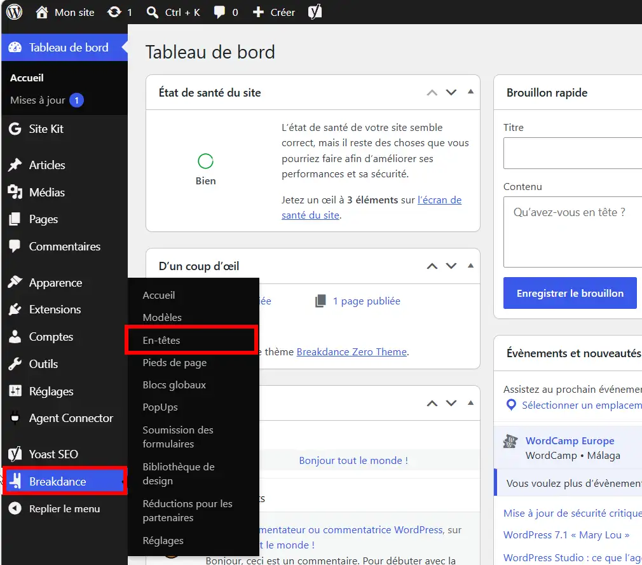The width and height of the screenshot is (642, 565).
Task: Open Pieds de page submenu item
Action: [x=174, y=363]
